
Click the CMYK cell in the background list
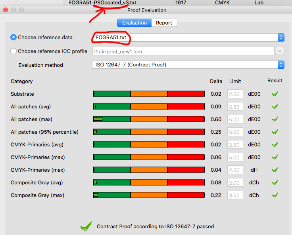pyautogui.click(x=222, y=3)
